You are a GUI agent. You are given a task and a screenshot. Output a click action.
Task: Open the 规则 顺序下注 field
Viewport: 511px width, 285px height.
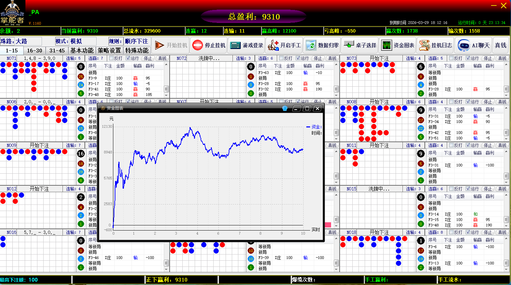(x=136, y=41)
